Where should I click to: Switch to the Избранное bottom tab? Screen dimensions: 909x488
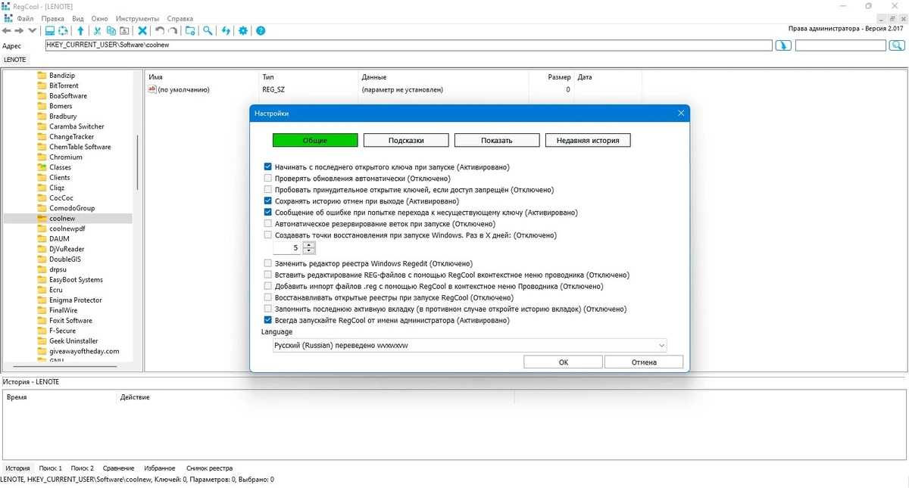159,468
